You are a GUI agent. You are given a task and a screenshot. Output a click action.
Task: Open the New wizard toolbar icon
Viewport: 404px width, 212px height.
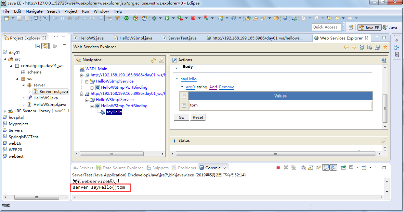[7, 18]
